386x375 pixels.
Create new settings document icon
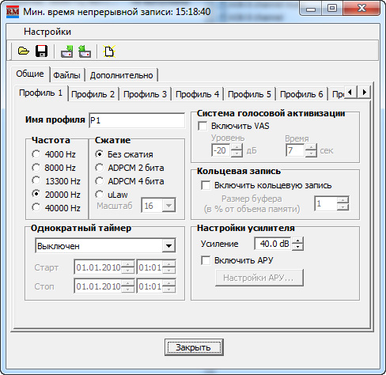click(x=109, y=51)
